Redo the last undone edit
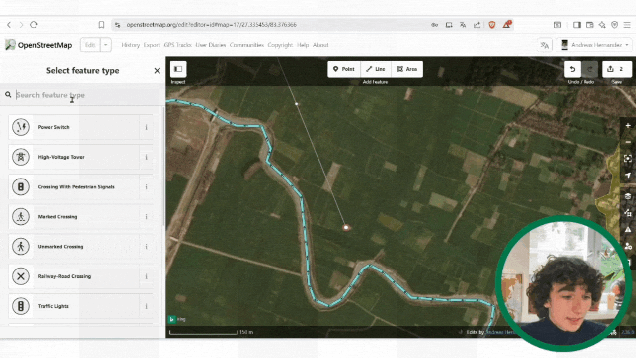 tap(590, 69)
